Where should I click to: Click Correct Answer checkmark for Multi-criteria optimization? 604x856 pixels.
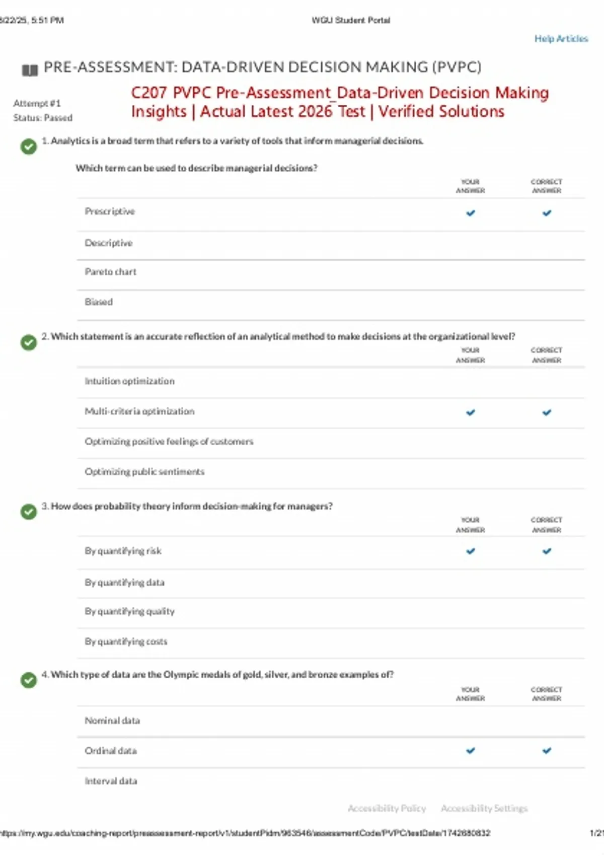(x=547, y=412)
